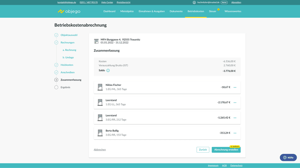
Task: Click the user account icon in top bar
Action: pos(194,2)
